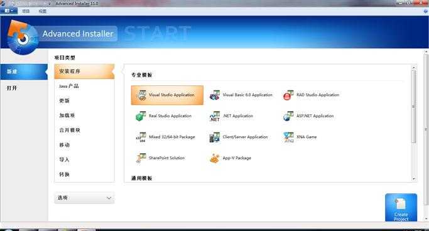This screenshot has width=429, height=231.
Task: Select the Real Studio Application icon
Action: pos(141,116)
